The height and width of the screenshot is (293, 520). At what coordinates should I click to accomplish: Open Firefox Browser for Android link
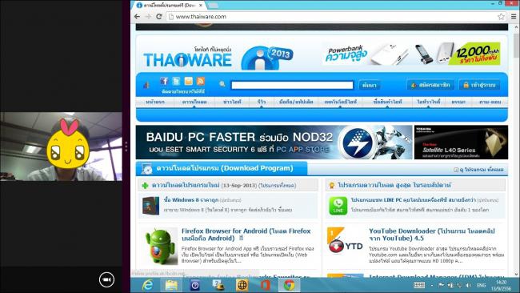pyautogui.click(x=246, y=235)
